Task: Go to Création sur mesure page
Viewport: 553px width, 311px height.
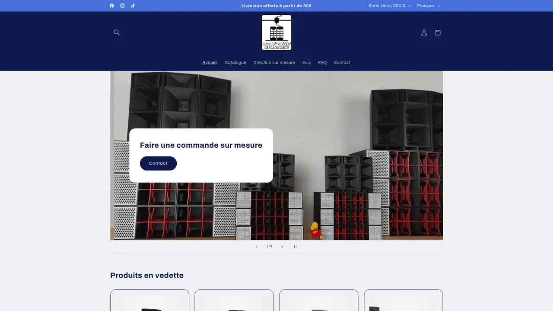Action: pos(274,63)
